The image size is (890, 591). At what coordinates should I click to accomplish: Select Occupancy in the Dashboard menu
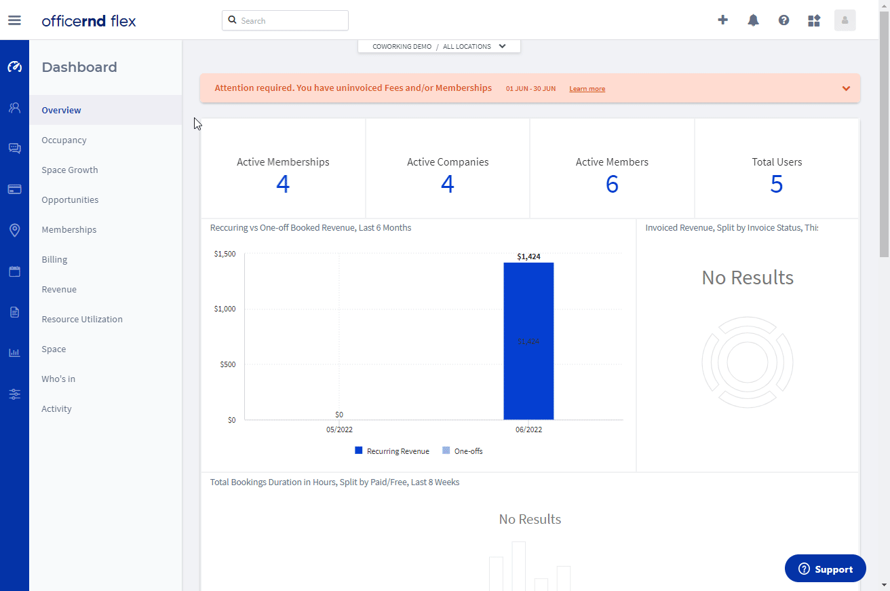point(64,140)
